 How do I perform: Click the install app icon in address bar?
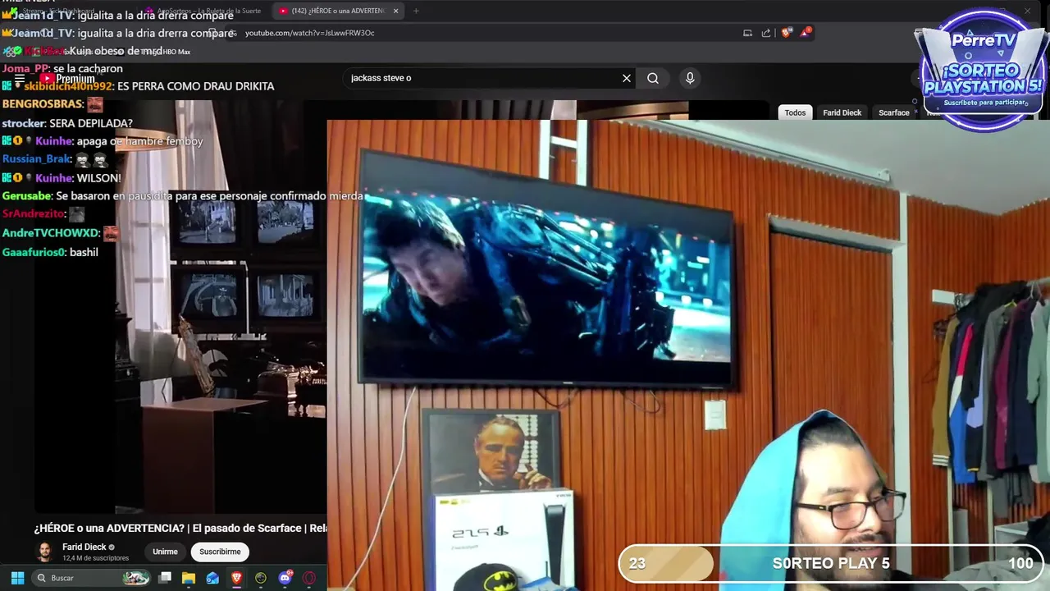click(747, 33)
